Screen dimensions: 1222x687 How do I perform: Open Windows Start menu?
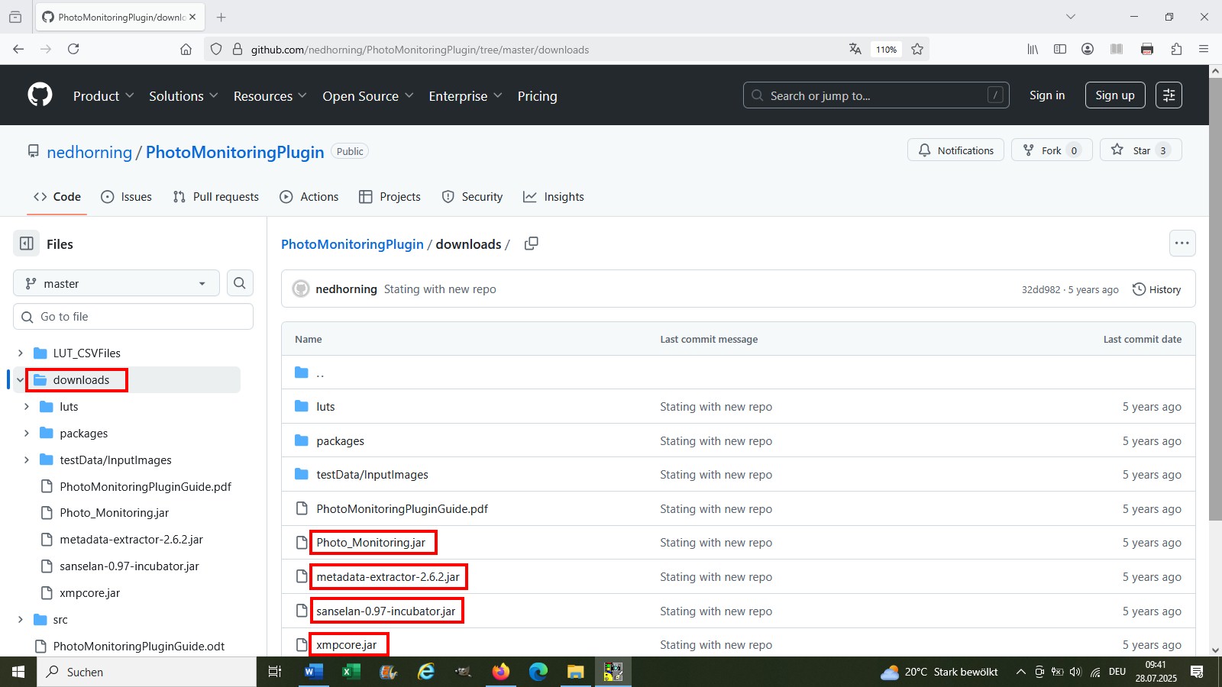coord(18,672)
